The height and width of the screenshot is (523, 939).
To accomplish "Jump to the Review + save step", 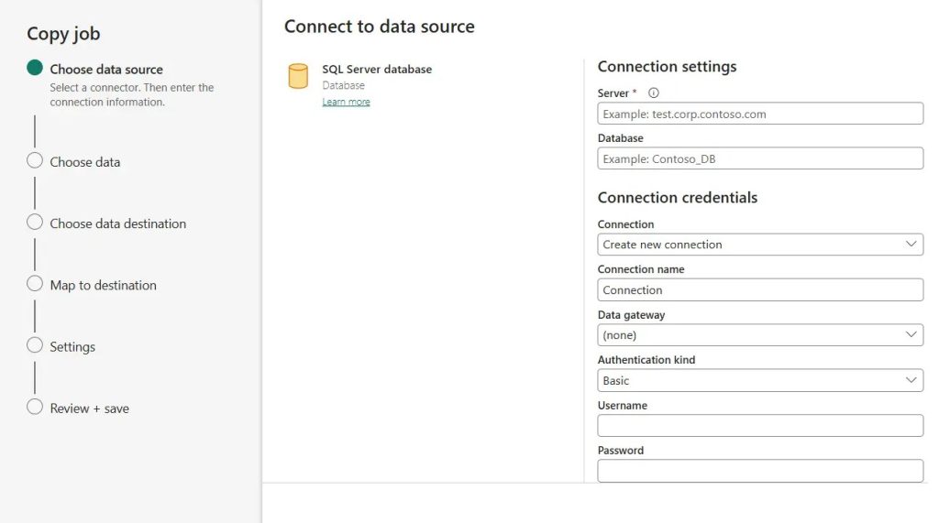I will (89, 409).
